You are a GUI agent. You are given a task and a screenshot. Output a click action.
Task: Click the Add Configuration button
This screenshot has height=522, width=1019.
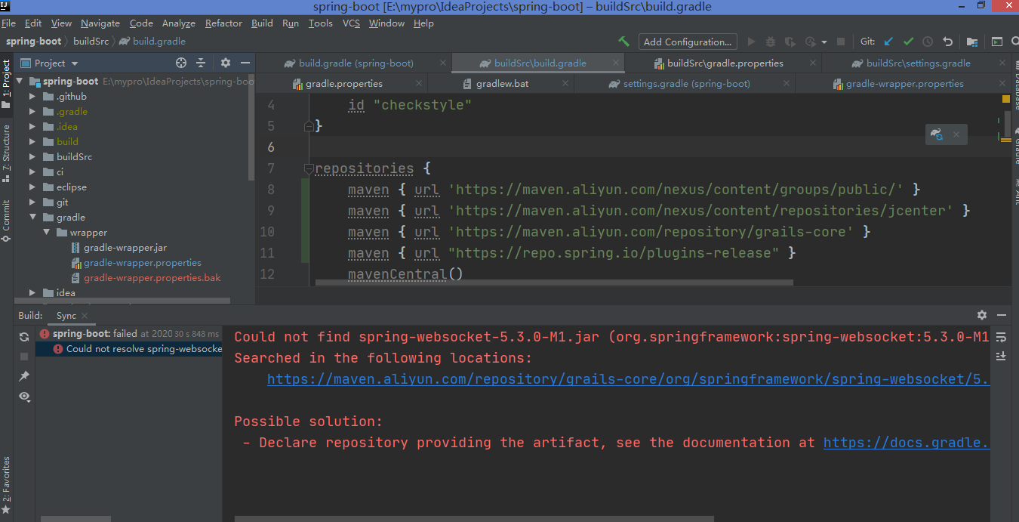click(x=687, y=42)
